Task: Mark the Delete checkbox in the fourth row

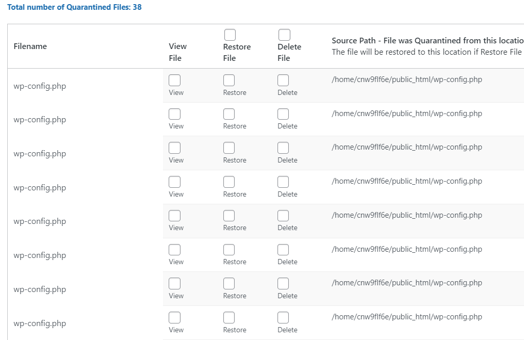Action: (x=283, y=182)
